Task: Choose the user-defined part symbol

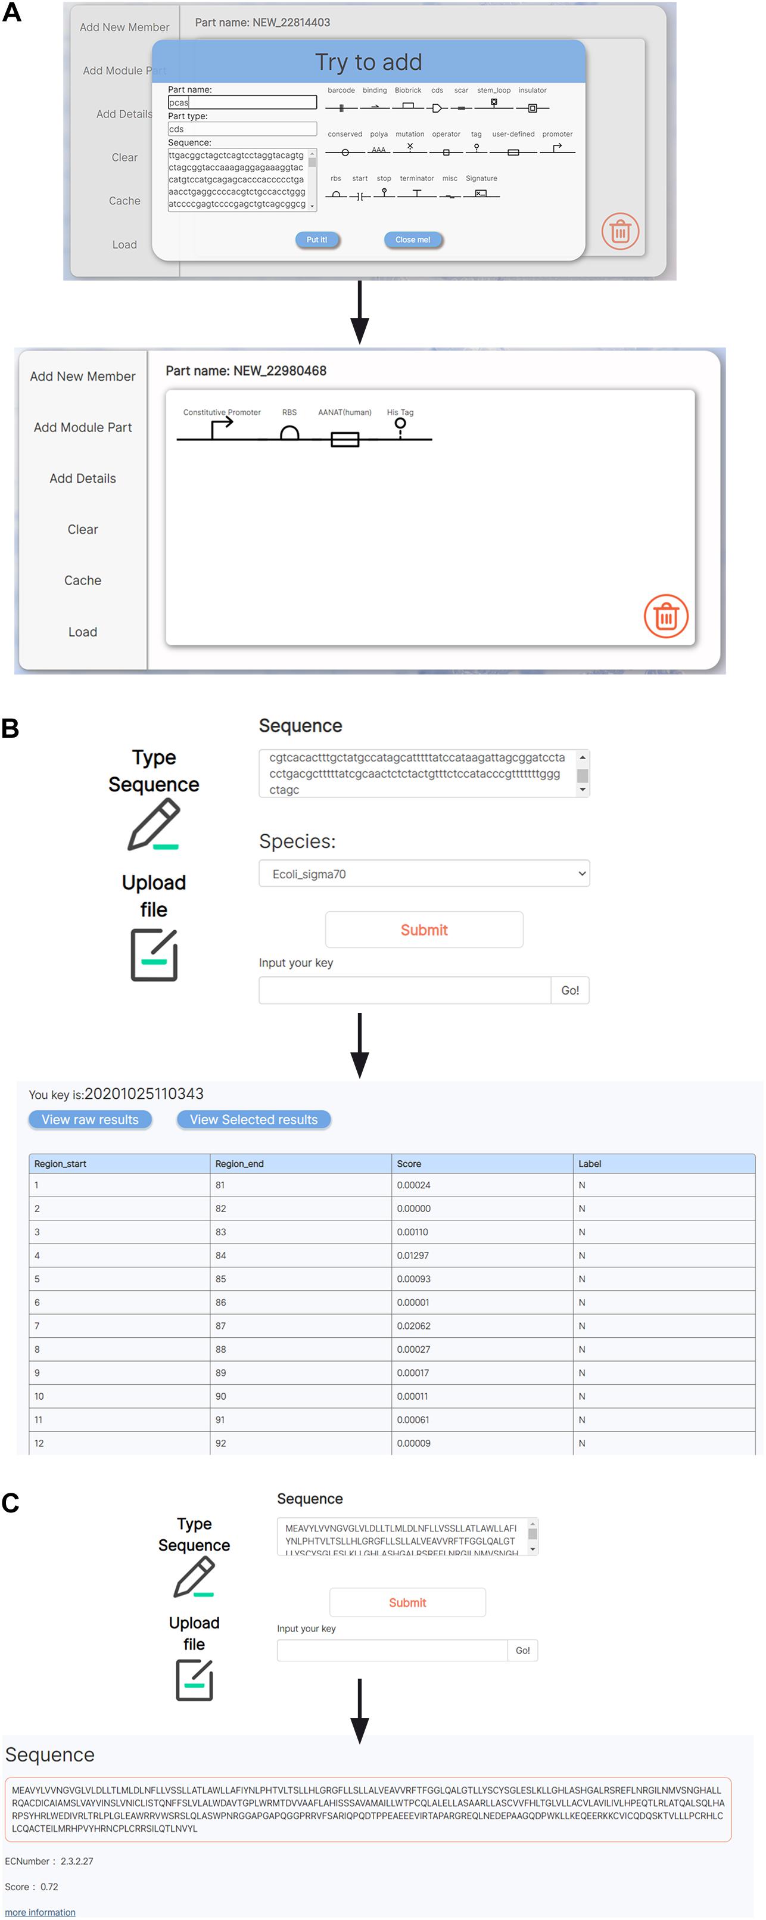Action: pos(513,152)
